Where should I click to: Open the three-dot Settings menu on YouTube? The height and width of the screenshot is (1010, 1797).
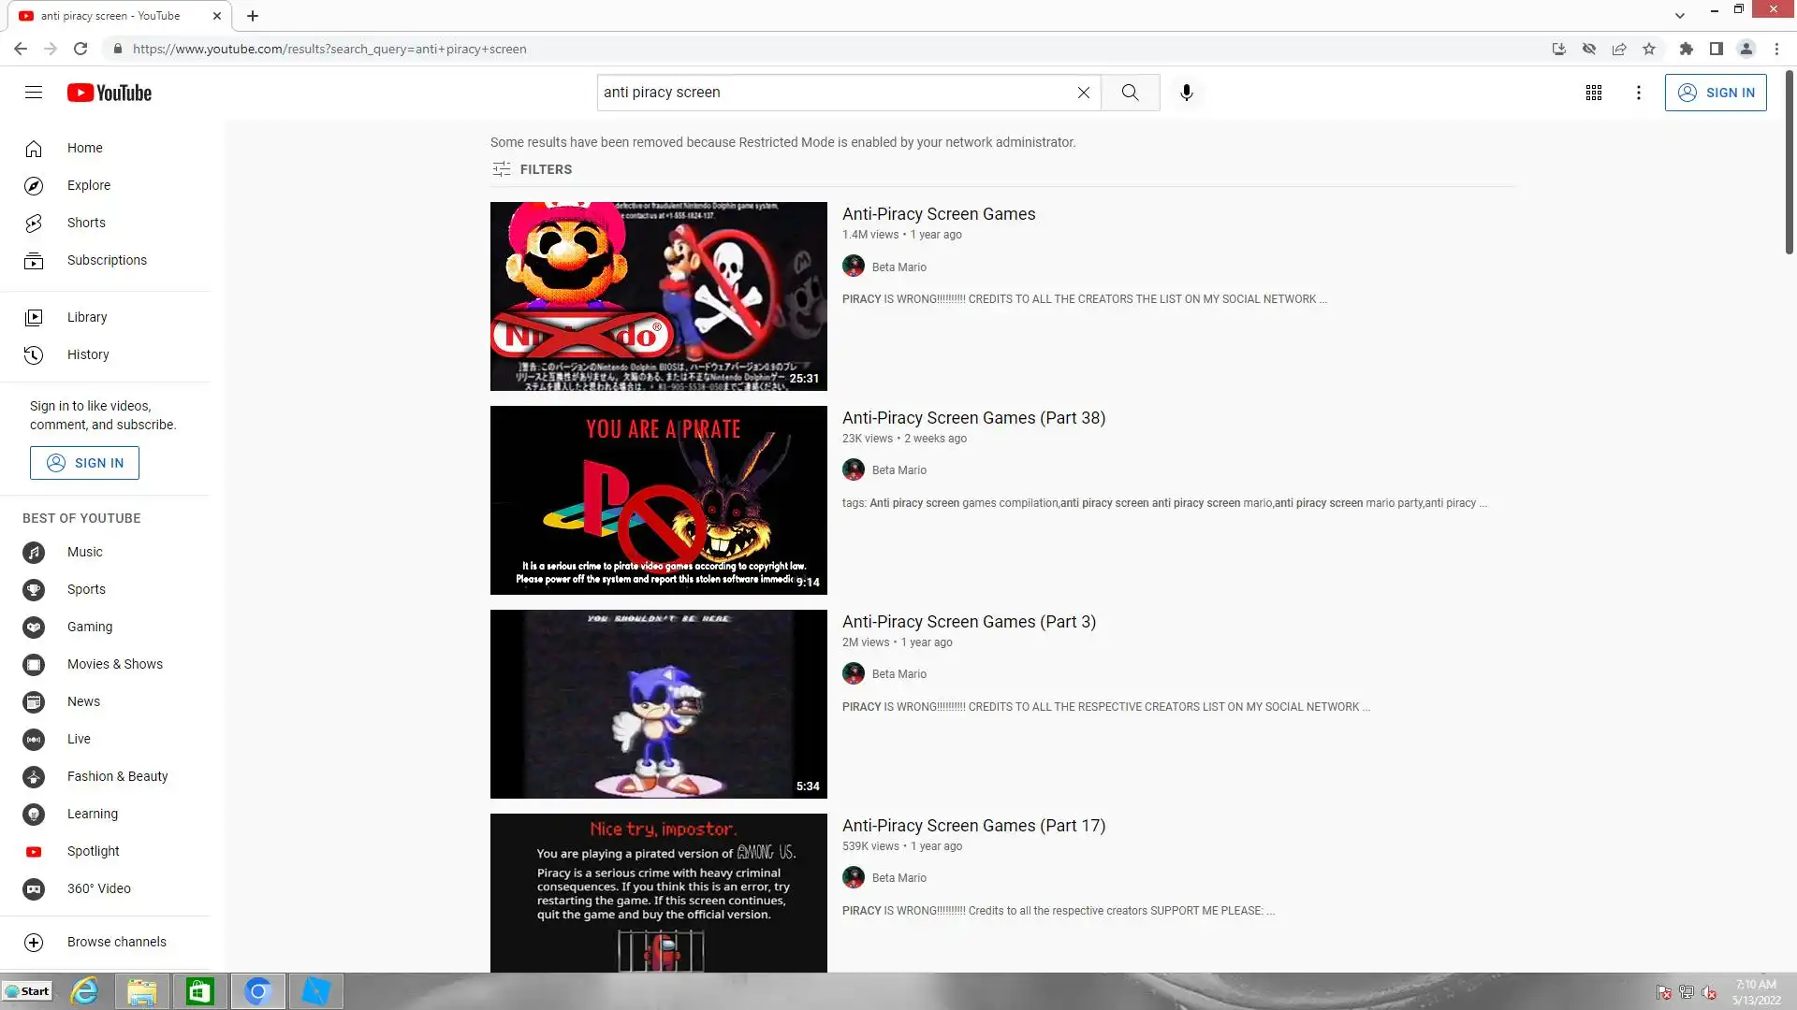tap(1638, 93)
